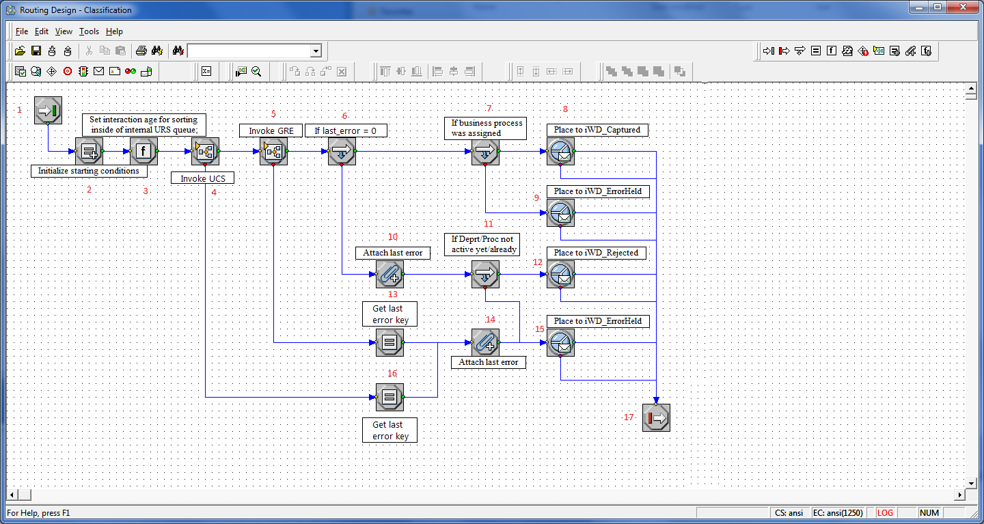Image resolution: width=984 pixels, height=524 pixels.
Task: Select the If business process was assigned node icon
Action: 485,151
